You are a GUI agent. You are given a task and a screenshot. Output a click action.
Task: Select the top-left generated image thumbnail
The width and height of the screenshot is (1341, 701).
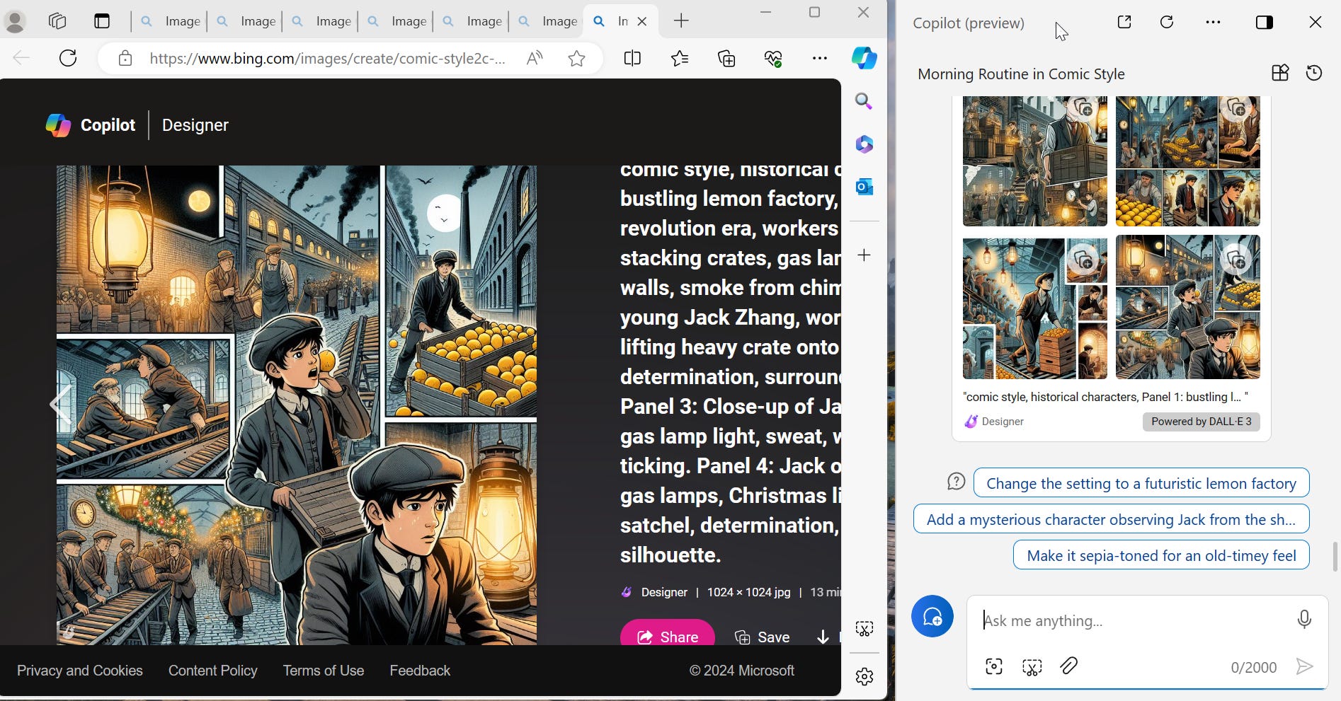(1034, 162)
